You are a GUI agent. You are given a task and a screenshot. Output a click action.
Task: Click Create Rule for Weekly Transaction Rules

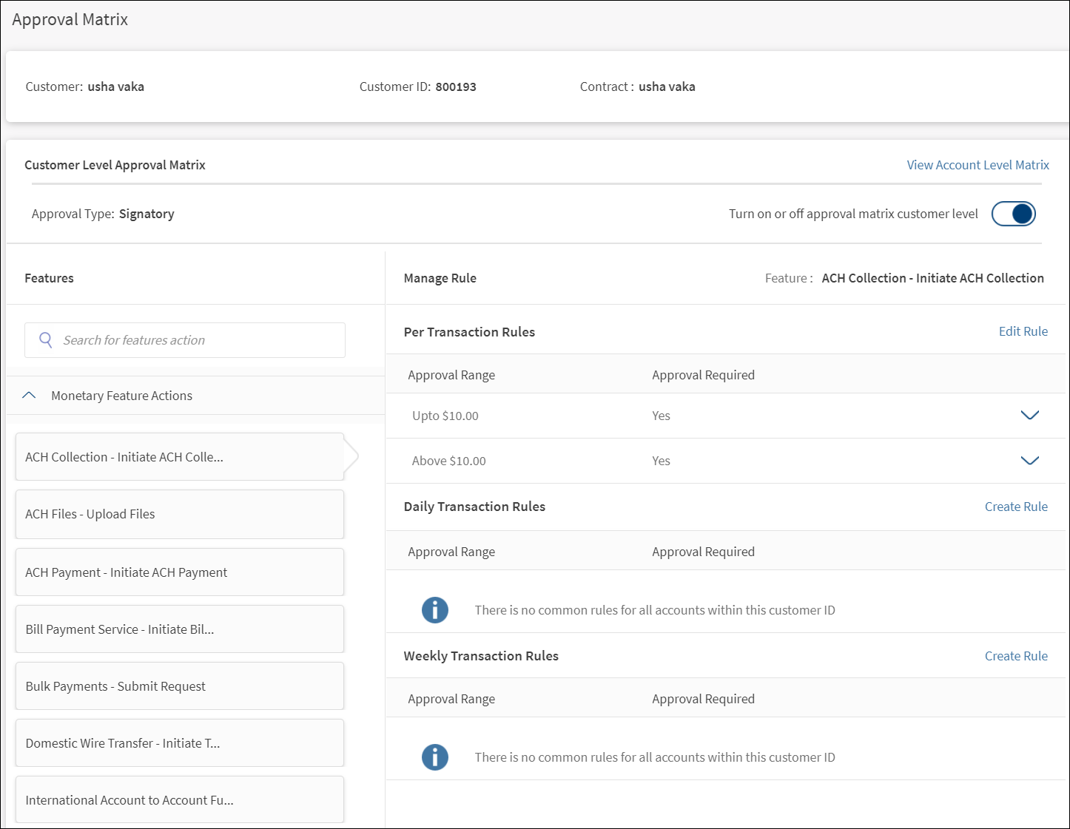pyautogui.click(x=1015, y=656)
